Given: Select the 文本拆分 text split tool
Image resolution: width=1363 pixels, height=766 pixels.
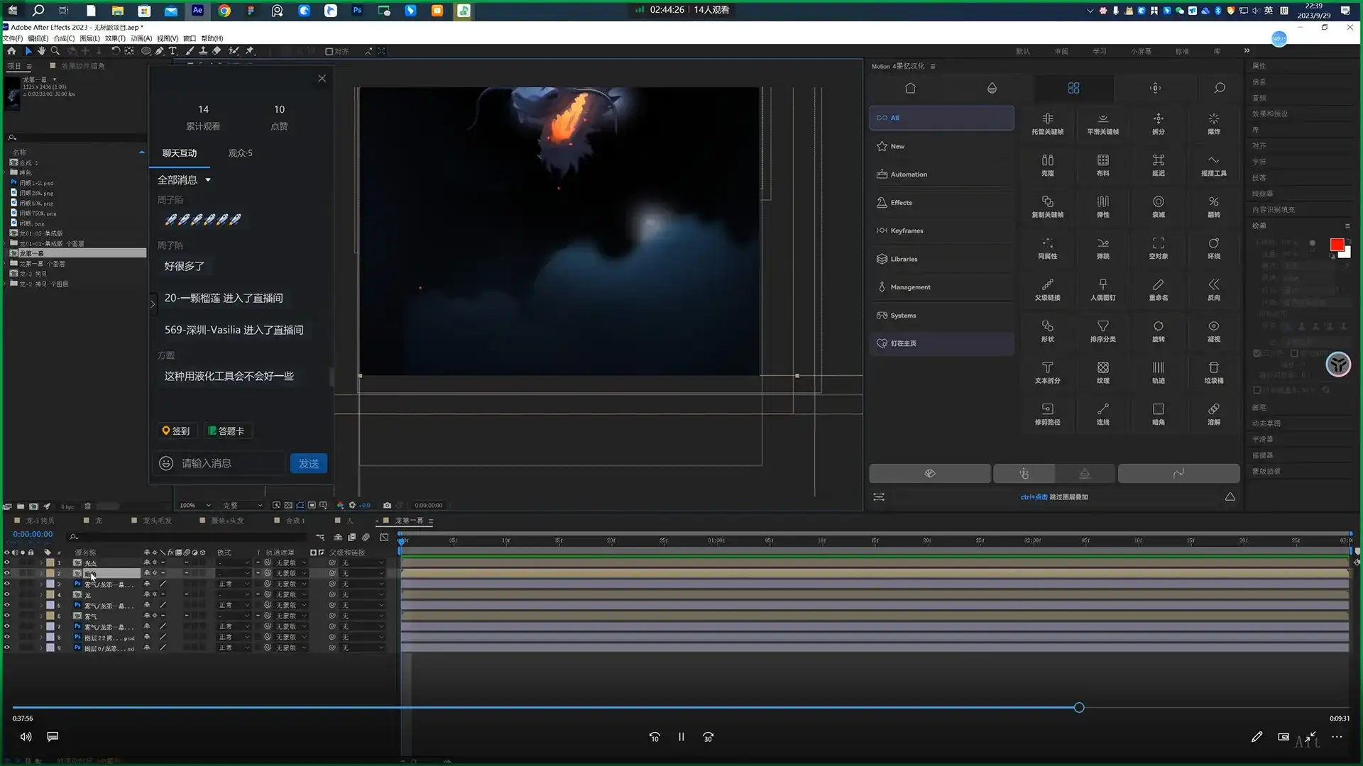Looking at the screenshot, I should [1047, 372].
